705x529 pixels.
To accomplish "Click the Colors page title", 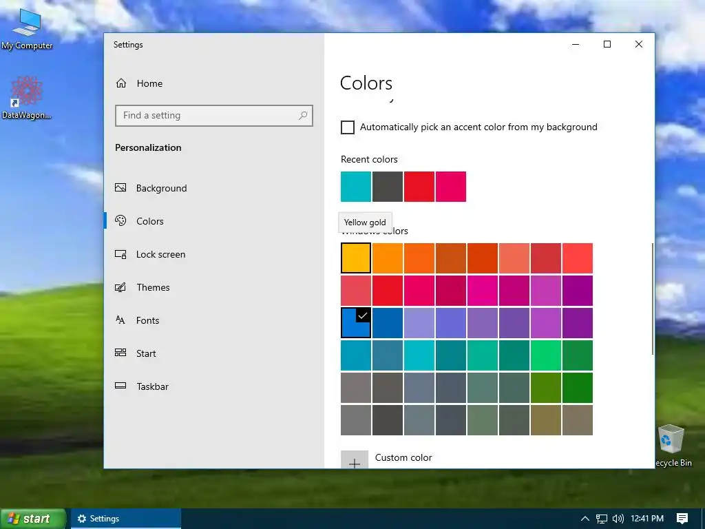I will [x=366, y=83].
